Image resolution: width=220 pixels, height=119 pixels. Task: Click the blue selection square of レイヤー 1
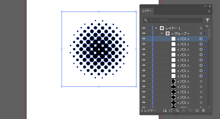click(x=204, y=28)
